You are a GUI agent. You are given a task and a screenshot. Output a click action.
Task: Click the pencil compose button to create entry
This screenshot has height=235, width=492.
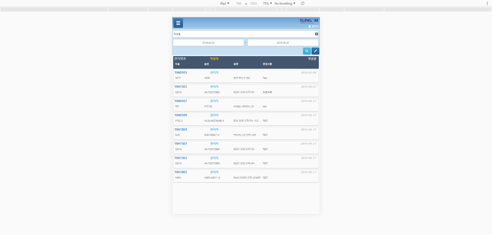315,51
